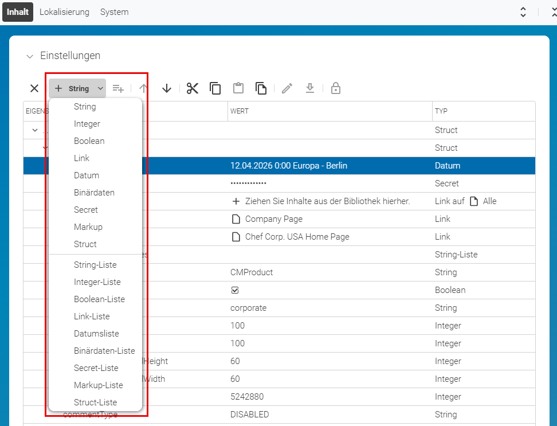Viewport: 557px width, 426px height.
Task: Click the move down arrow icon
Action: tap(167, 88)
